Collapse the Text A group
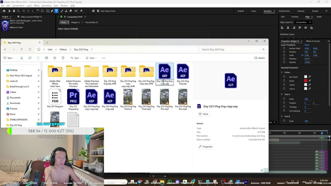The width and height of the screenshot is (331, 186). tap(282, 94)
